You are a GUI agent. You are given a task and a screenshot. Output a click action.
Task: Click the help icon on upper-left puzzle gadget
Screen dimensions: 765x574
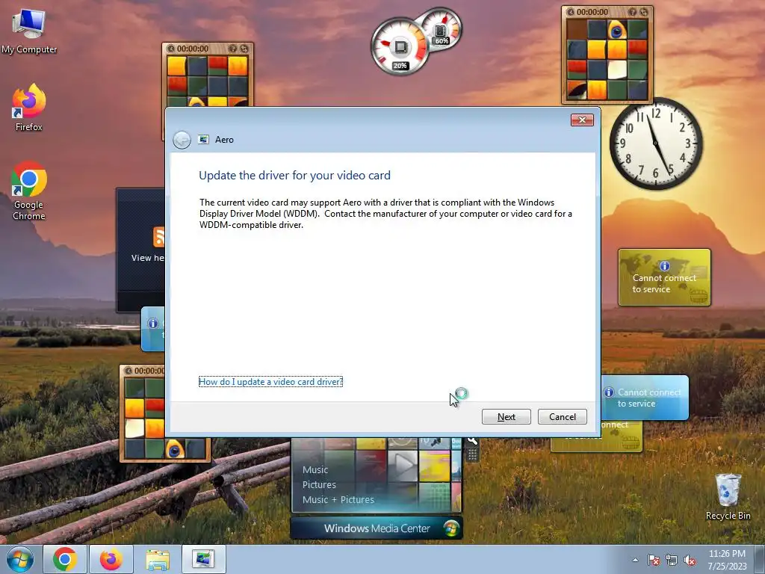(x=233, y=49)
